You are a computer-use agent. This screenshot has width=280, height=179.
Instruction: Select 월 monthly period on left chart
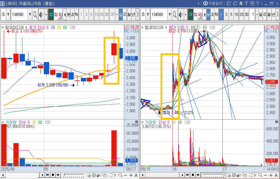click(x=129, y=14)
